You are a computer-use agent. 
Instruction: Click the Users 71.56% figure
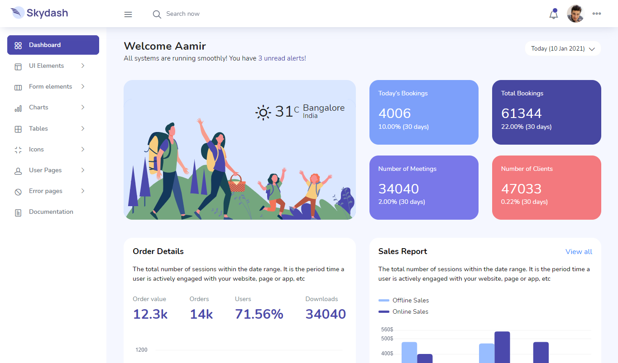pos(259,314)
